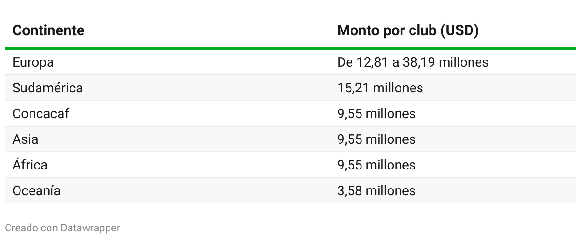Open the Creado con Datawrapper link
581x239 pixels.
tap(62, 228)
